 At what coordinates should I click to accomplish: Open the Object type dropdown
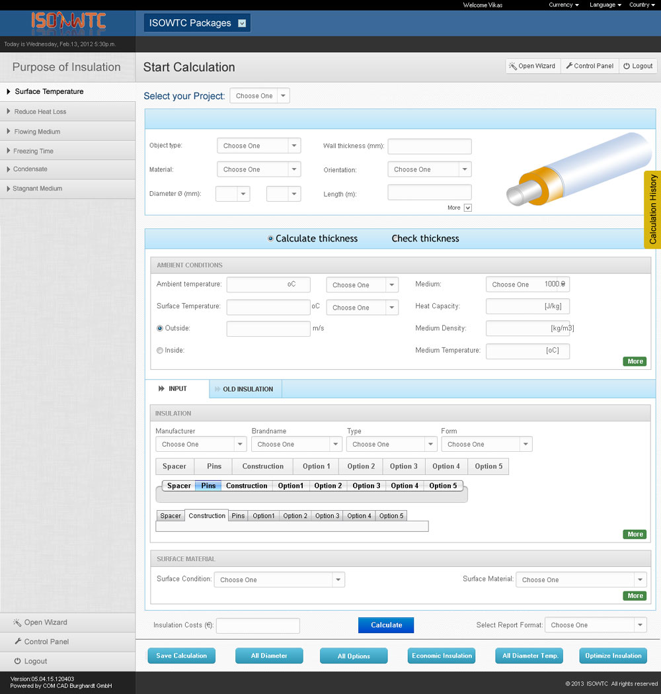point(258,146)
